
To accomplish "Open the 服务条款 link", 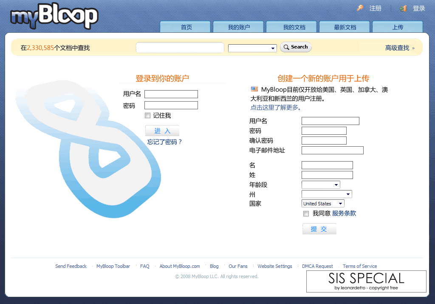I will 344,213.
